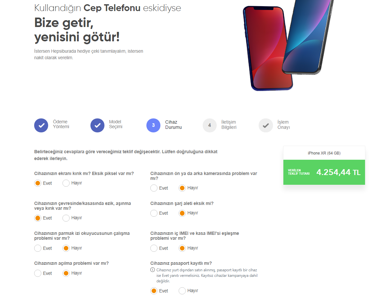Select Evet for IMEI mismatch question
This screenshot has height=297, width=380.
tap(154, 248)
